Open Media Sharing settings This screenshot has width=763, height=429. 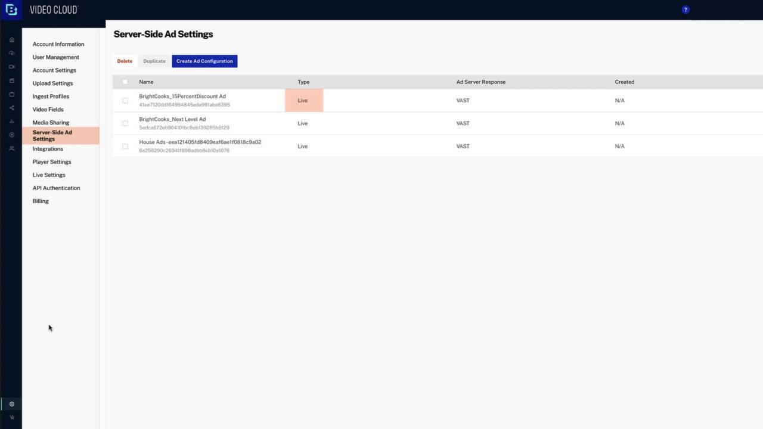(x=51, y=123)
